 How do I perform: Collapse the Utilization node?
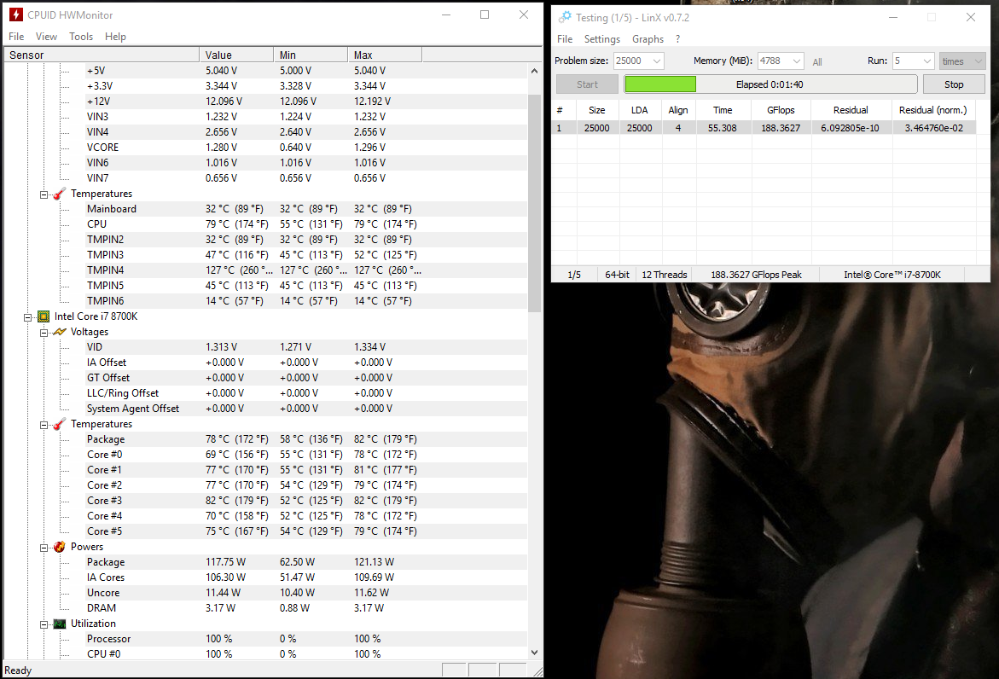click(44, 624)
